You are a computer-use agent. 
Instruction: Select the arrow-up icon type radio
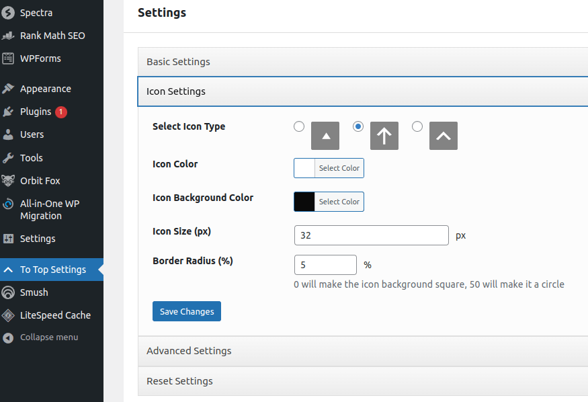click(x=358, y=126)
